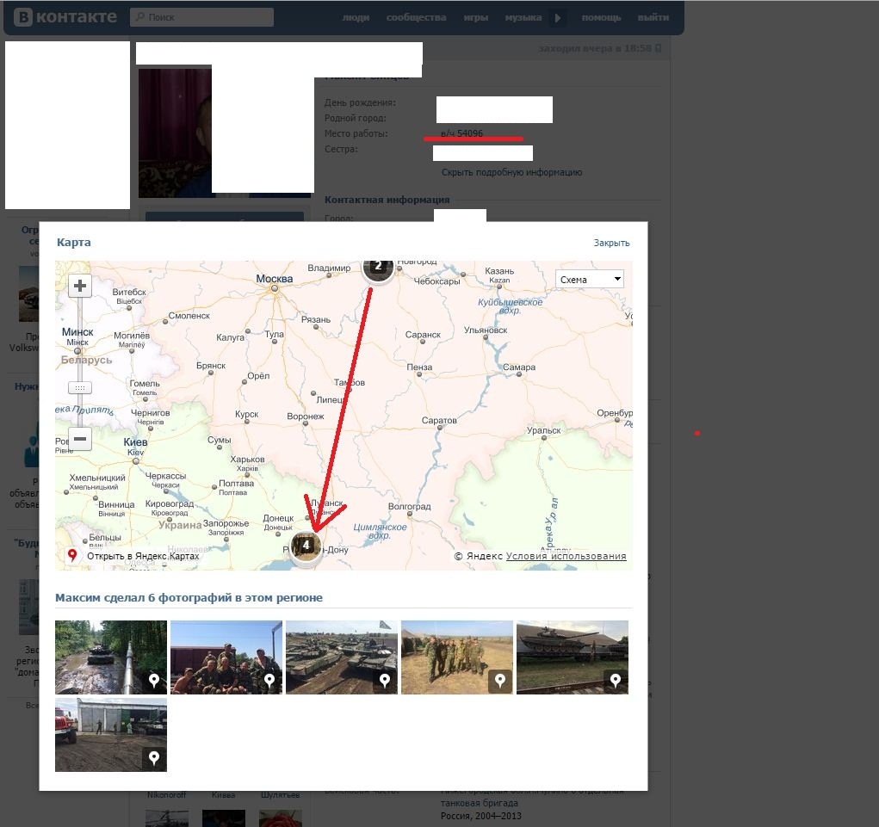Screen dimensions: 879x827
Task: Click the Киев label on the map
Action: (x=135, y=442)
